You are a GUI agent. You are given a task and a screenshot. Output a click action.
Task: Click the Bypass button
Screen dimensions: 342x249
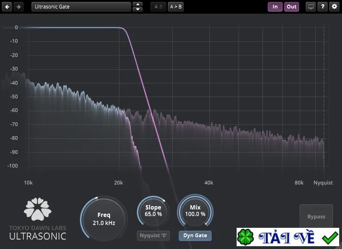[x=316, y=217]
